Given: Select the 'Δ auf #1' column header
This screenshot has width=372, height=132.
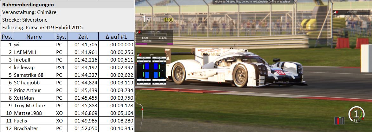Looking at the screenshot, I should pyautogui.click(x=116, y=36).
